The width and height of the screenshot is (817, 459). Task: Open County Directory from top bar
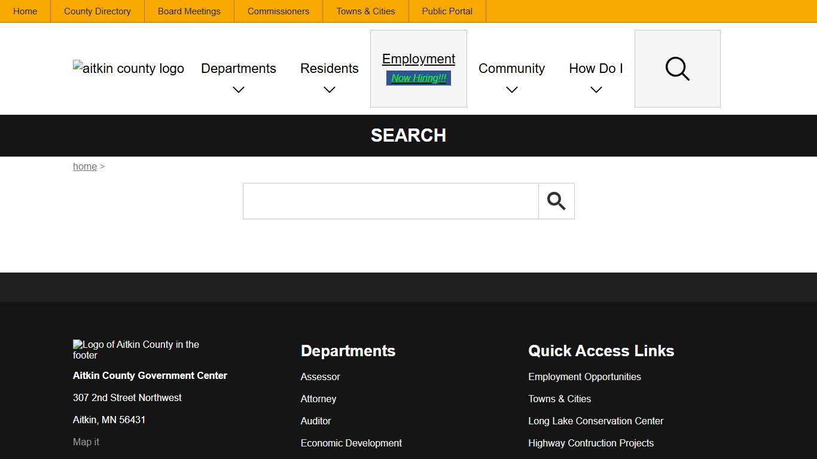tap(97, 11)
